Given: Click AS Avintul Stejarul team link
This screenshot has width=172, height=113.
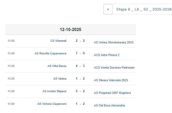Looking at the screenshot, I should tap(54, 91).
